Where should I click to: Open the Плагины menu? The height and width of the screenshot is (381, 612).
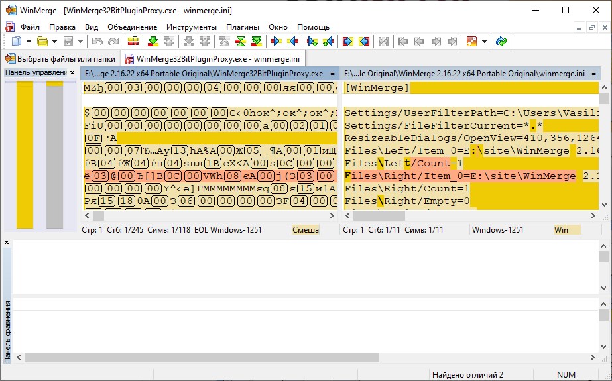coord(243,27)
